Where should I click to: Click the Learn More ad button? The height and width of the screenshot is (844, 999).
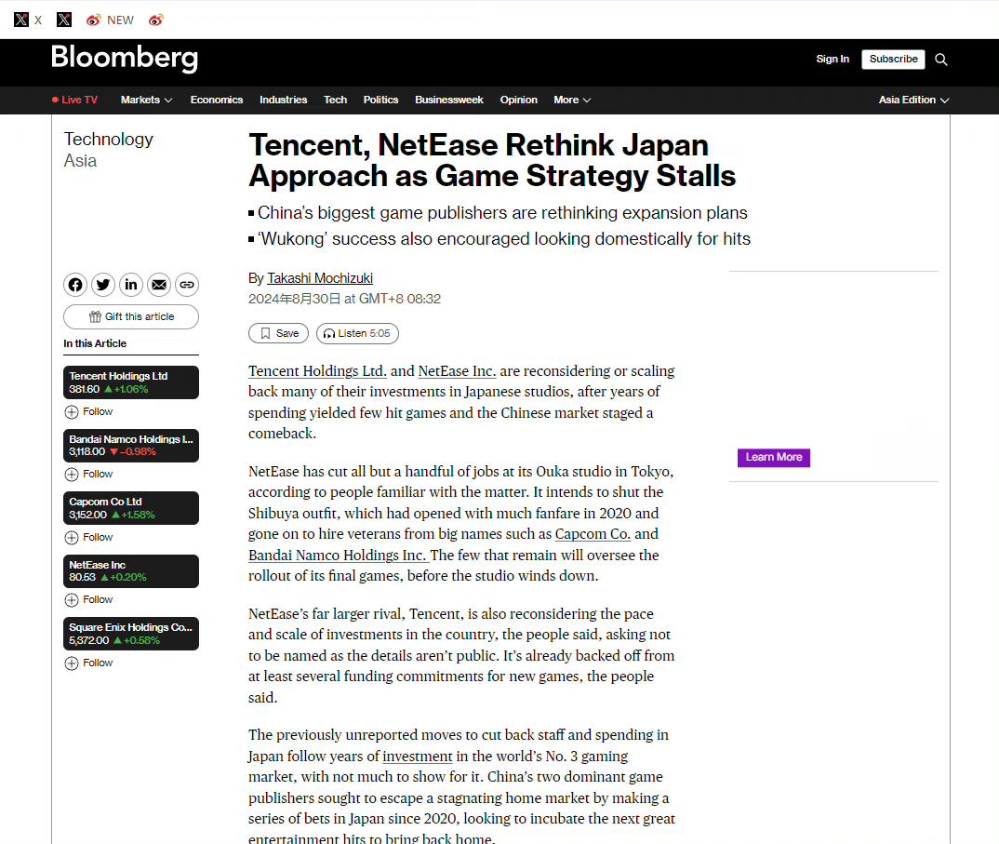click(x=774, y=457)
